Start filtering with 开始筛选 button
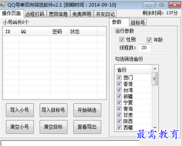Viewport: 182px width, 146px height. coord(87,110)
